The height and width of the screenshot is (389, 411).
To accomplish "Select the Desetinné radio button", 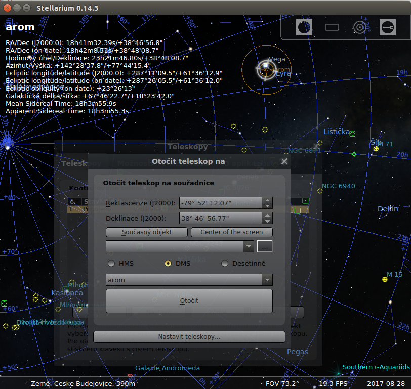I will click(x=225, y=264).
